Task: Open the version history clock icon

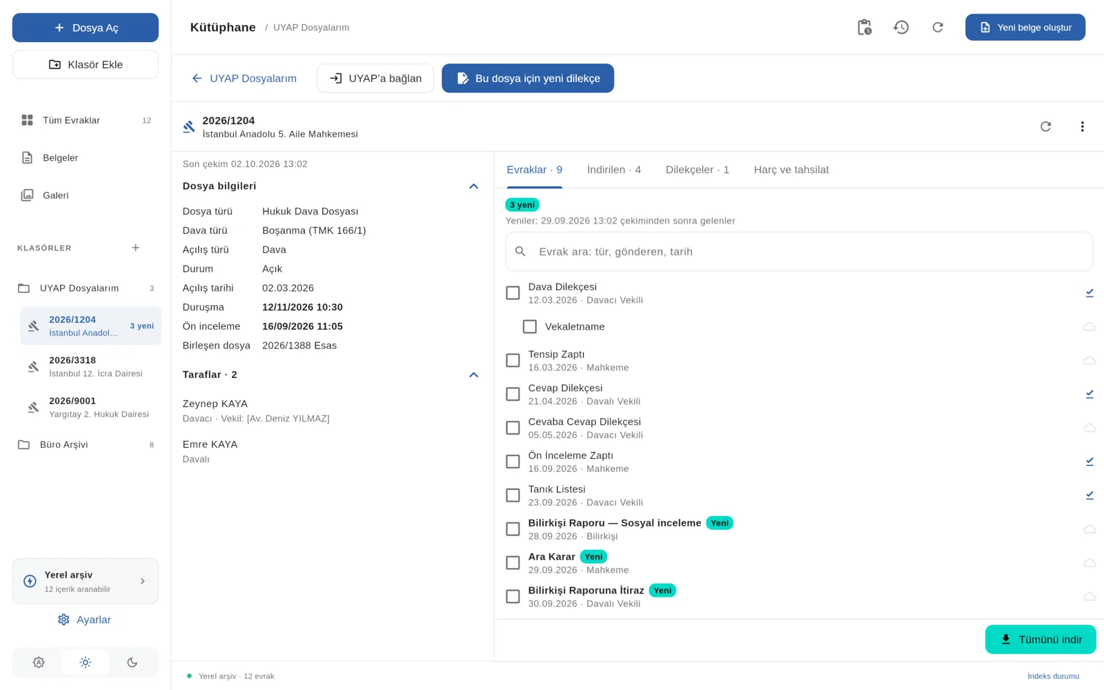Action: coord(901,28)
